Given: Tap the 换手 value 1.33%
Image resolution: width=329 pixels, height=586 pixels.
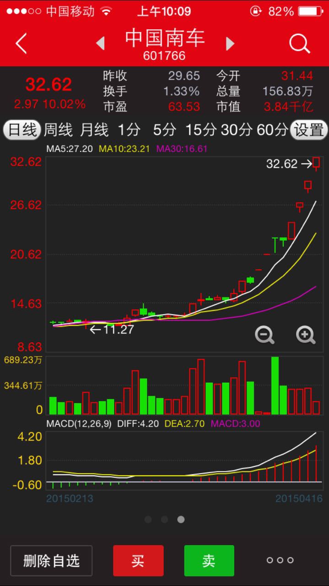Looking at the screenshot, I should pyautogui.click(x=182, y=91).
